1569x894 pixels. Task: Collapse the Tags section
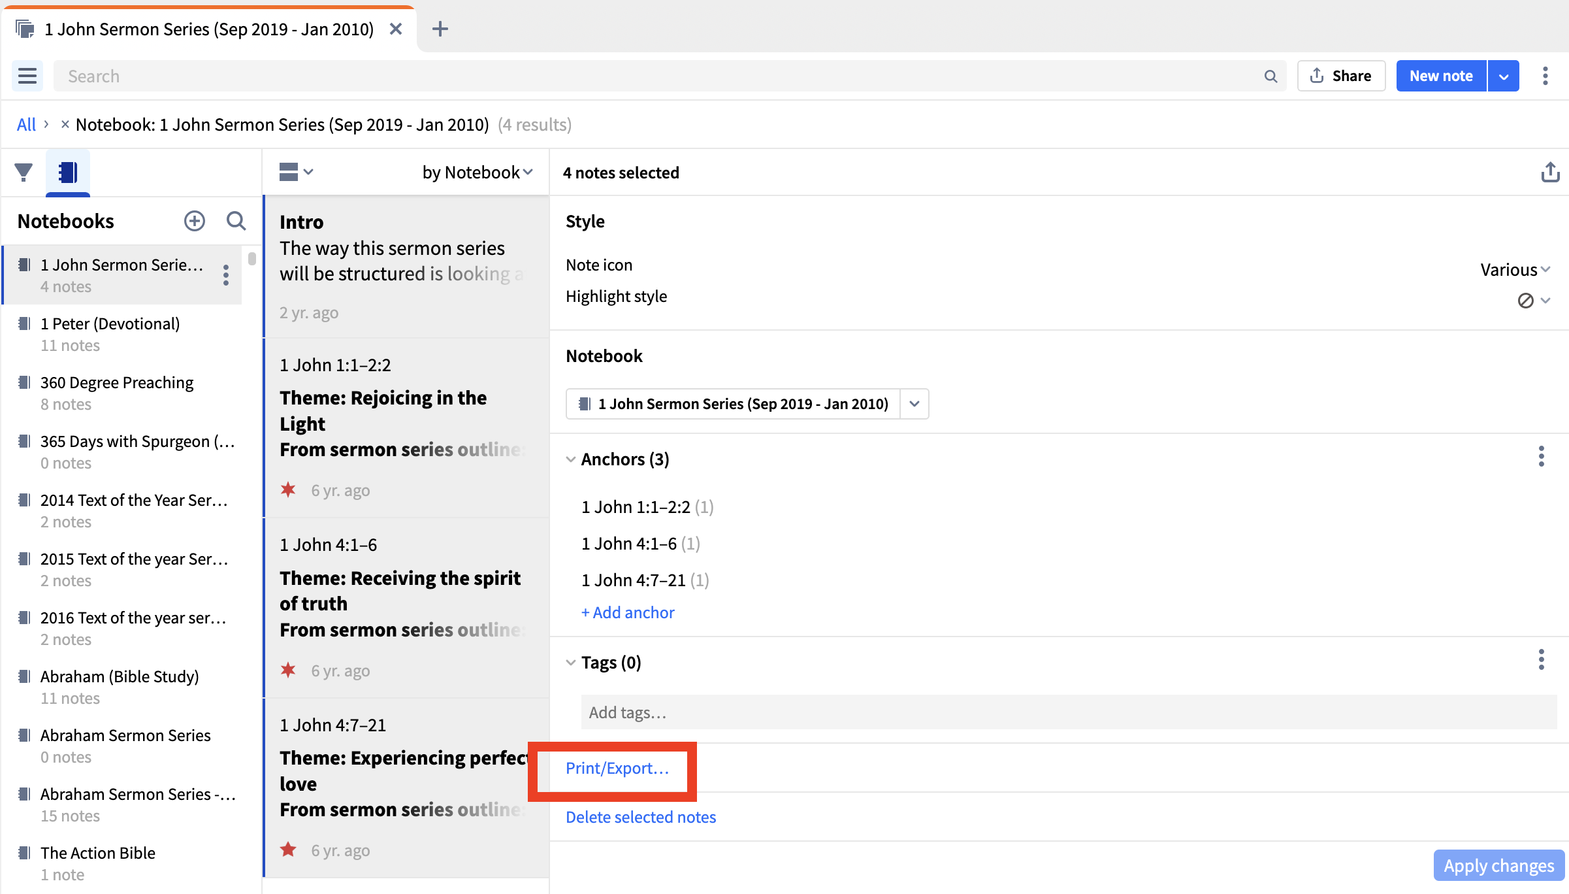[571, 663]
